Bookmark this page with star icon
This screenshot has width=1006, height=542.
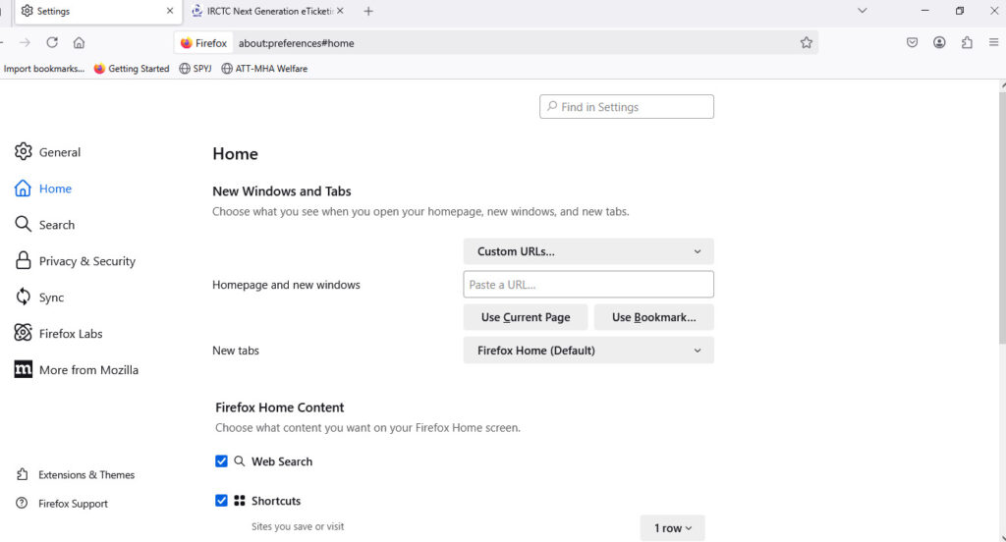(806, 42)
